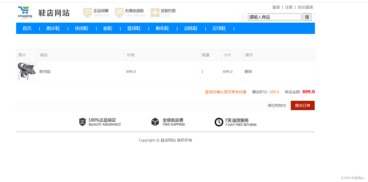The width and height of the screenshot is (368, 182).
Task: Click the phone icon beside the search box
Action: [243, 17]
